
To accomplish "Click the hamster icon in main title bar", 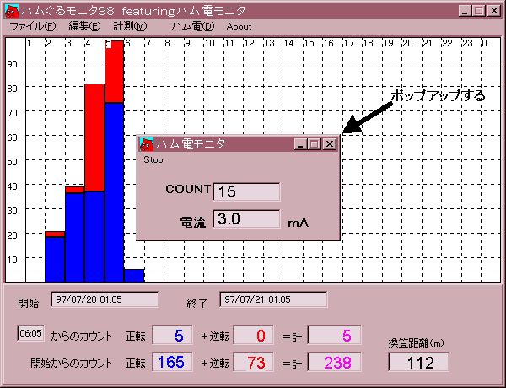I will coord(11,11).
